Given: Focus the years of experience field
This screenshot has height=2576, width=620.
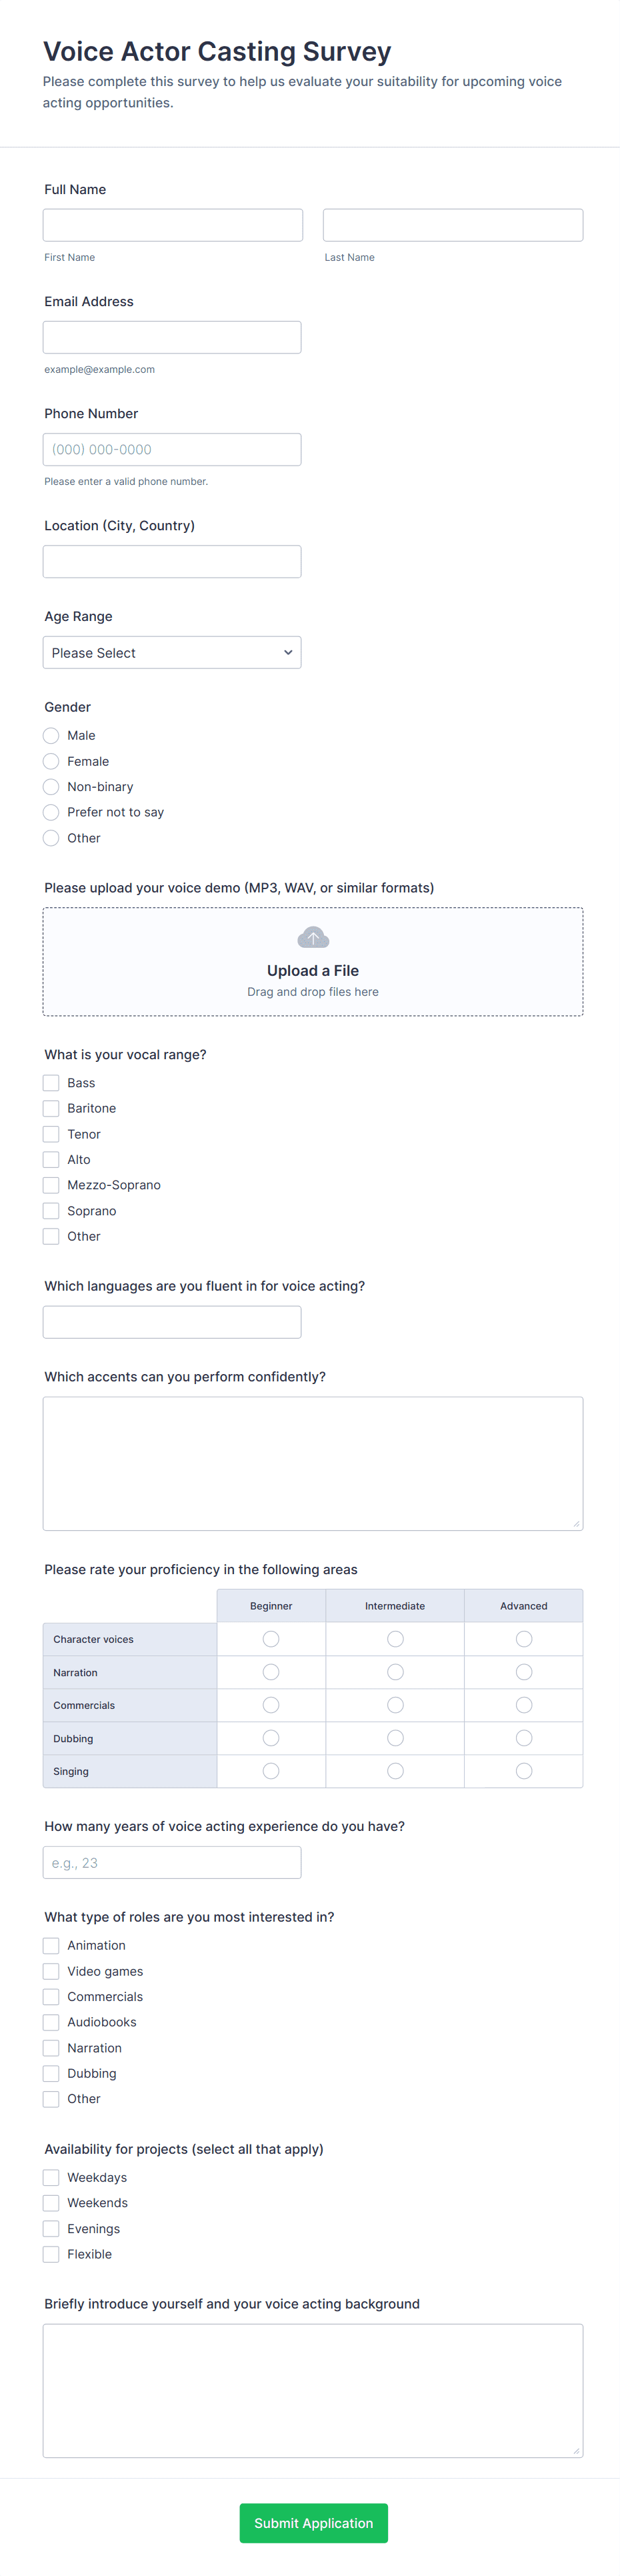Looking at the screenshot, I should (x=172, y=1863).
